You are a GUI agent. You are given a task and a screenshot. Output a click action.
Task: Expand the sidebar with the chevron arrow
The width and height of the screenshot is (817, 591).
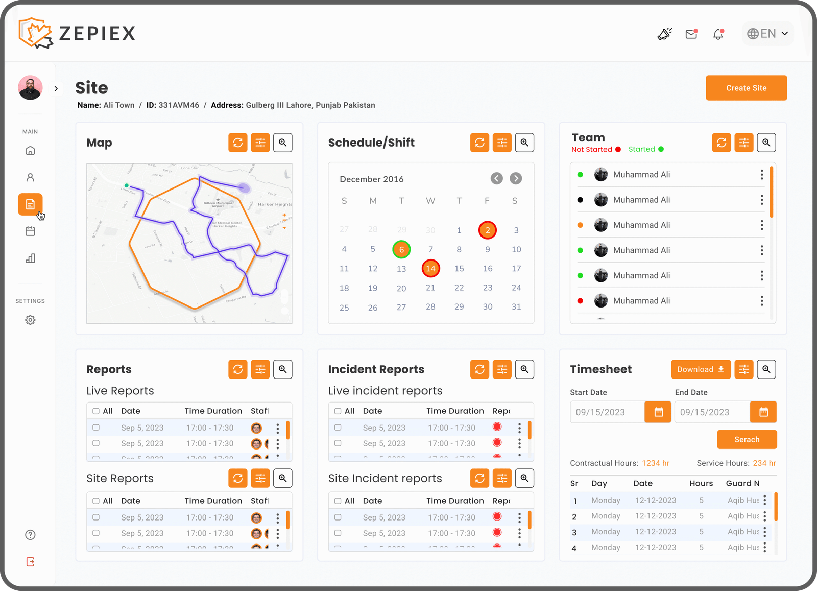pyautogui.click(x=56, y=88)
